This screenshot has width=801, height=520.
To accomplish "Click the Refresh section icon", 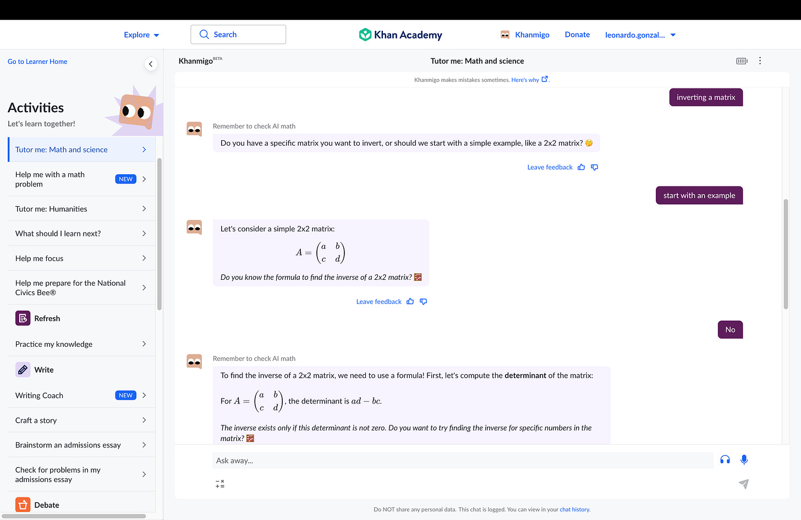I will pos(23,318).
